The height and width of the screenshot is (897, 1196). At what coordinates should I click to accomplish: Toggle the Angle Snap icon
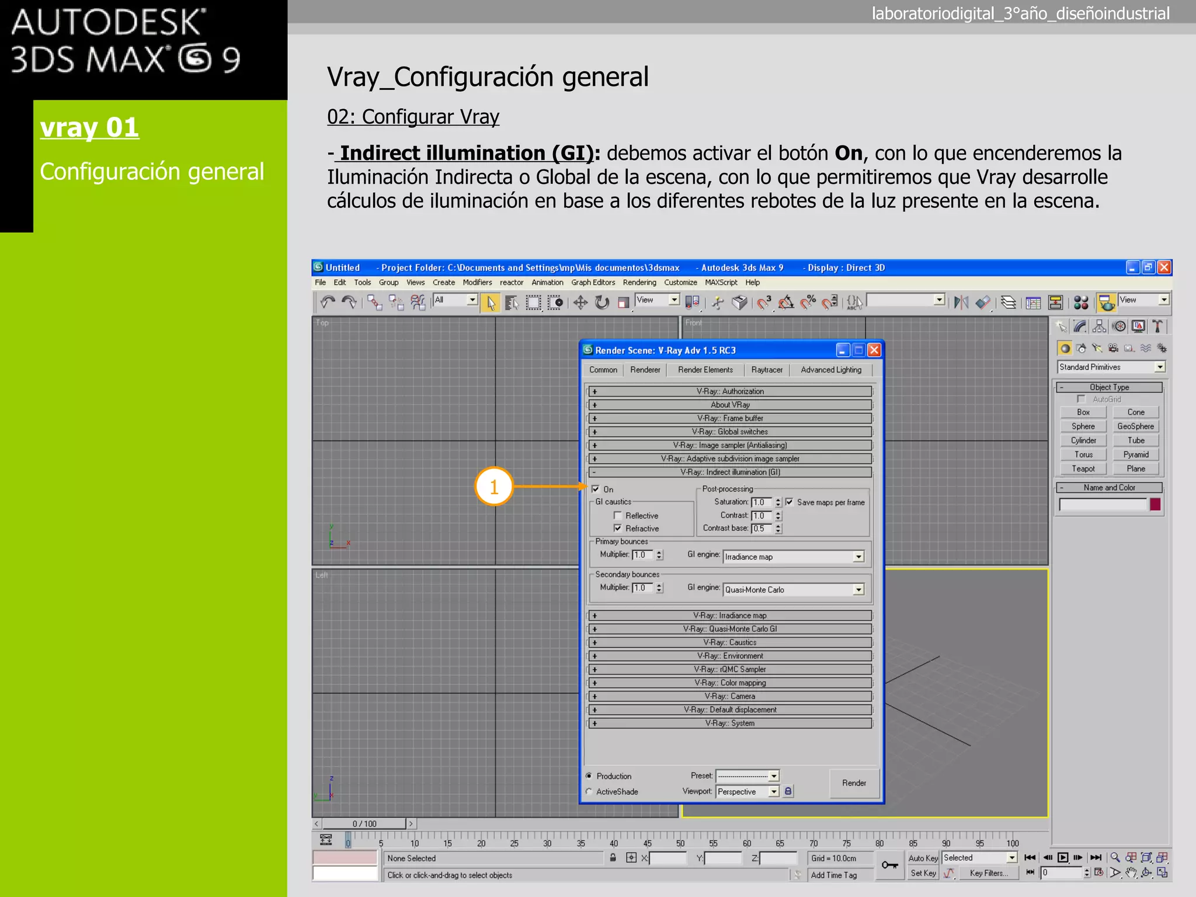786,302
